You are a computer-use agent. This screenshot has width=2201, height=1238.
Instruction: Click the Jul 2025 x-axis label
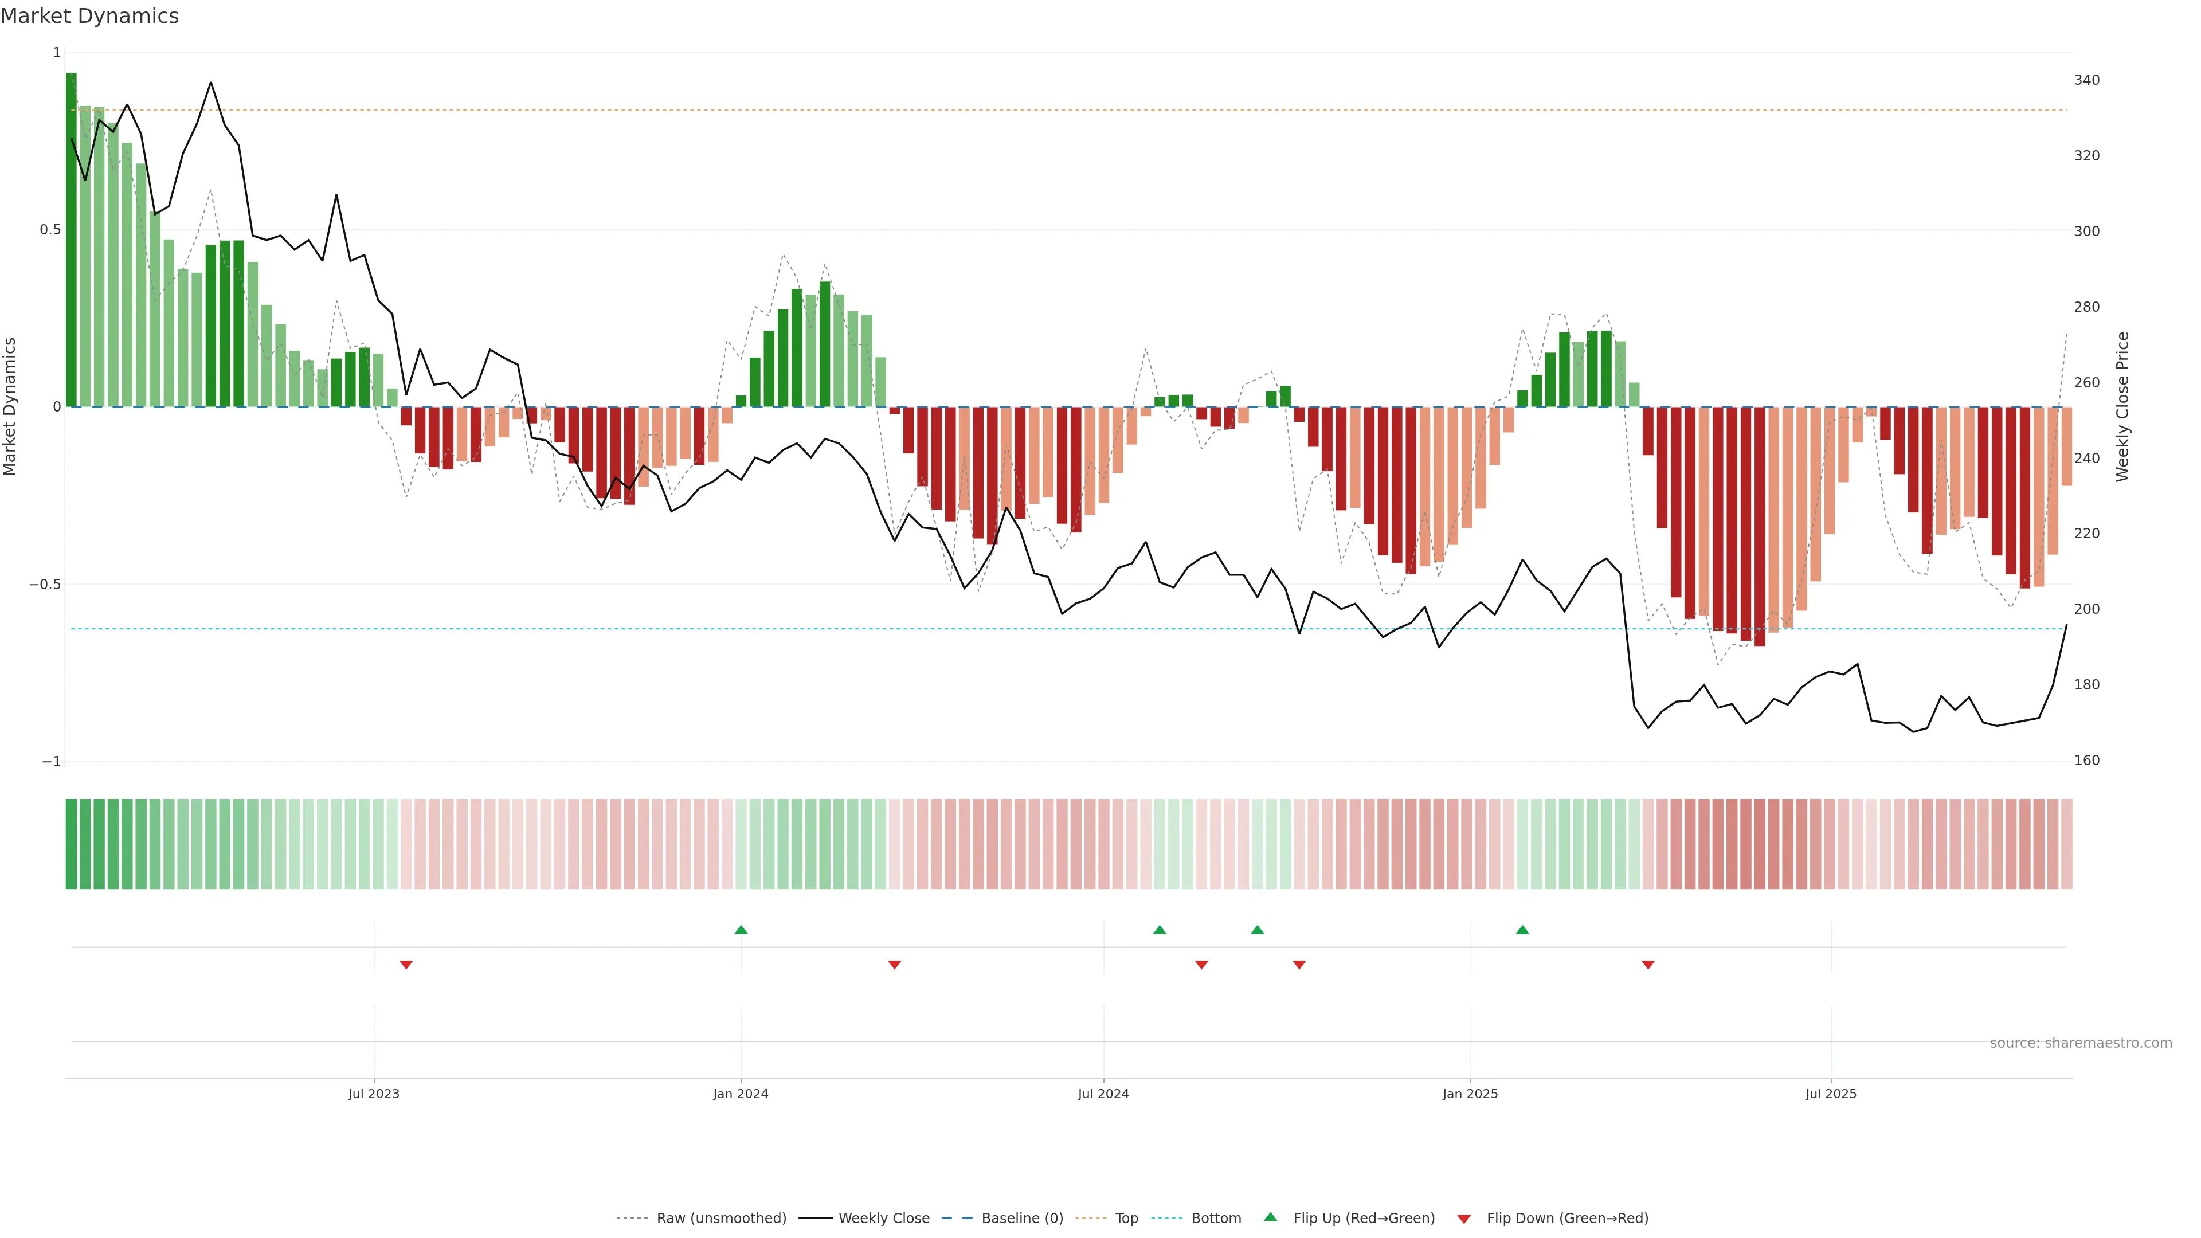[1831, 1094]
